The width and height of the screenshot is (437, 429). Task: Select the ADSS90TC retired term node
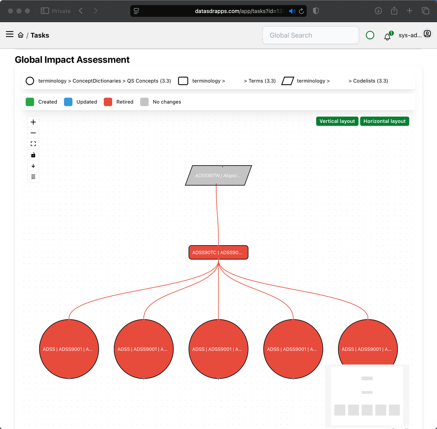click(218, 252)
